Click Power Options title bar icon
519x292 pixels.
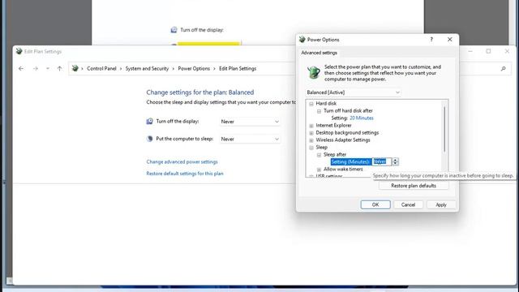pyautogui.click(x=302, y=40)
